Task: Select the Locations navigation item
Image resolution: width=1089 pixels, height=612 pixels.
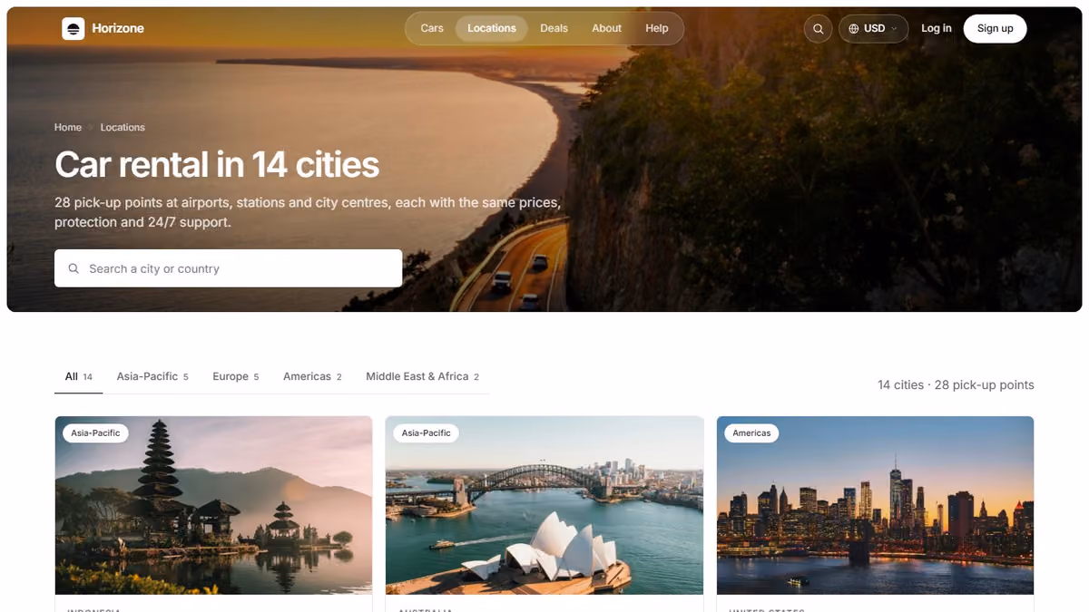Action: tap(492, 28)
